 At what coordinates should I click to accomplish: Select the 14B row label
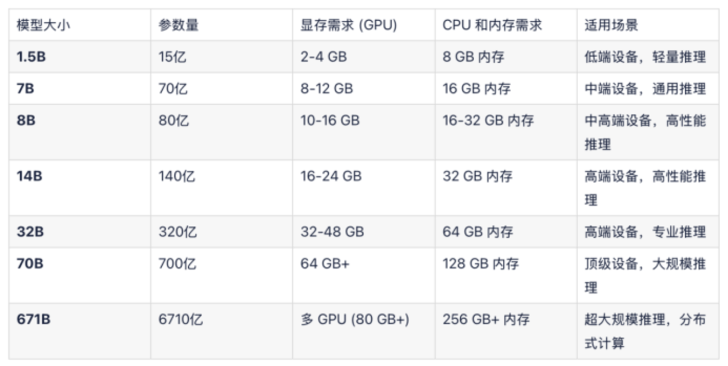coord(29,177)
